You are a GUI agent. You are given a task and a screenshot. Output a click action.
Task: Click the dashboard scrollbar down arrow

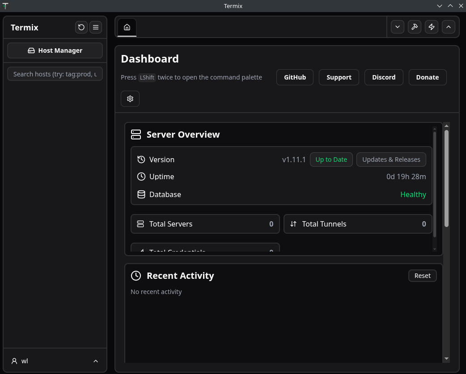click(x=446, y=358)
